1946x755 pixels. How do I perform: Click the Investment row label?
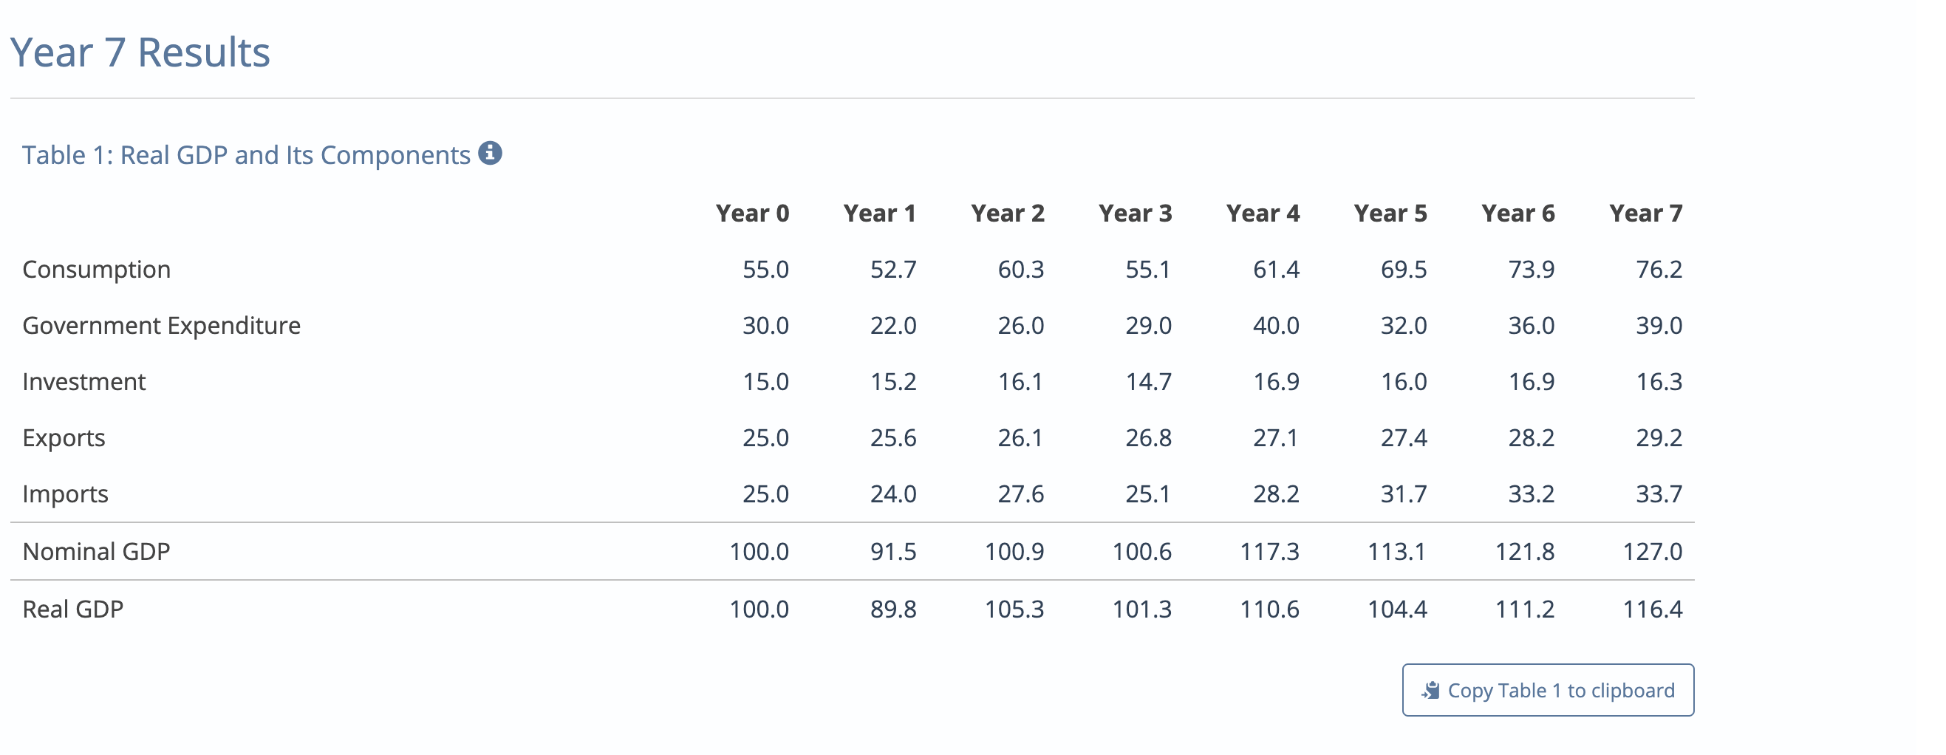(83, 382)
